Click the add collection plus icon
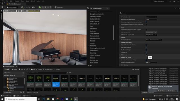Screen dimensions: 180x101 [21, 92]
